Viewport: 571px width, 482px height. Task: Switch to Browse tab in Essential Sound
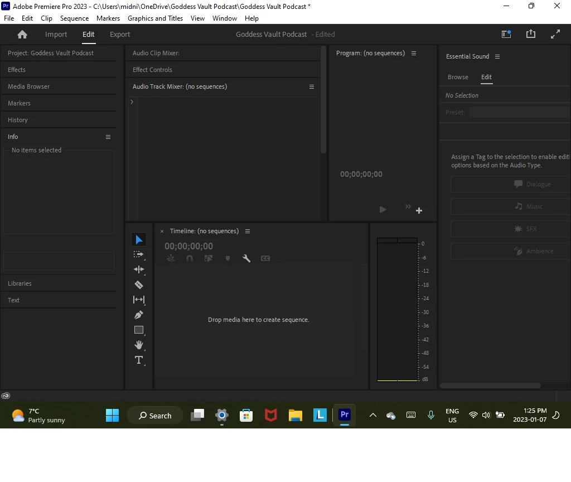[458, 77]
